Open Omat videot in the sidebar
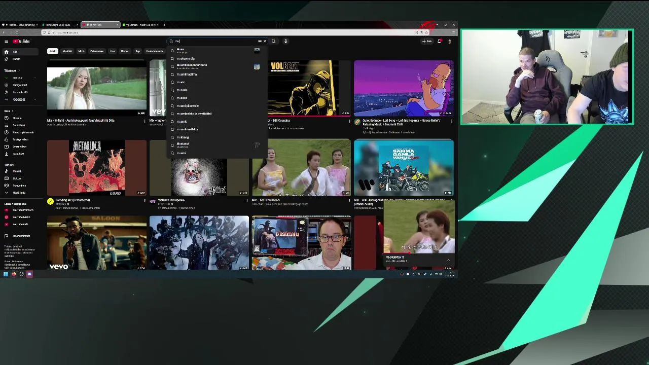This screenshot has height=365, width=649. [19, 147]
